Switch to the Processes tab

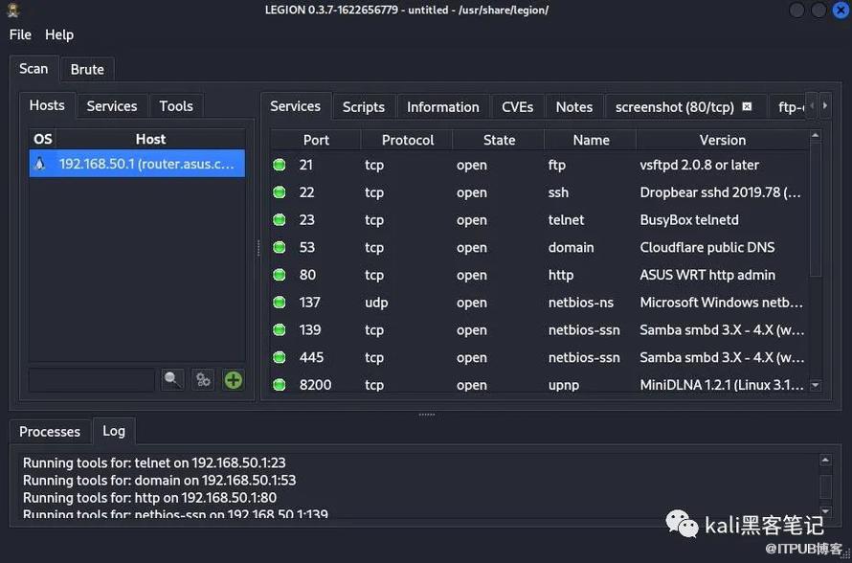pos(50,431)
